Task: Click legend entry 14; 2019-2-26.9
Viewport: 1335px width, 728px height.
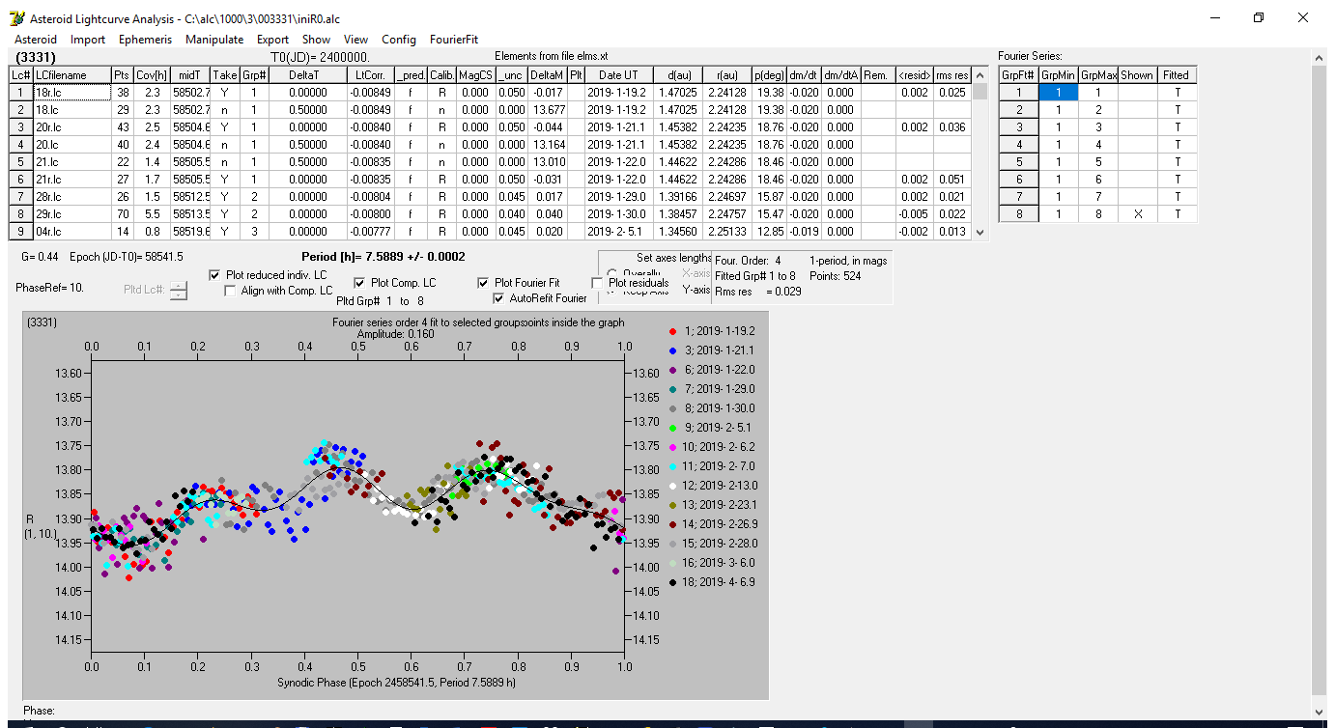Action: click(x=721, y=524)
